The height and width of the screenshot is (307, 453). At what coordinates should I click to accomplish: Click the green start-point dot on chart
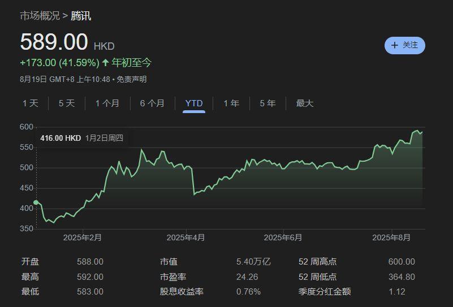click(36, 202)
